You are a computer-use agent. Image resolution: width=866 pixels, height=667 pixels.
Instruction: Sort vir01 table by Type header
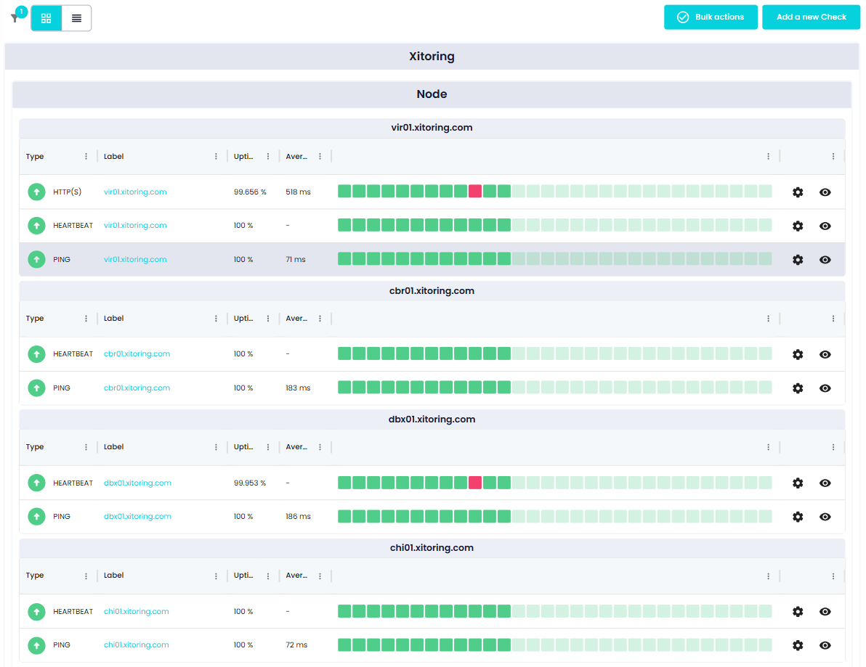pyautogui.click(x=35, y=157)
